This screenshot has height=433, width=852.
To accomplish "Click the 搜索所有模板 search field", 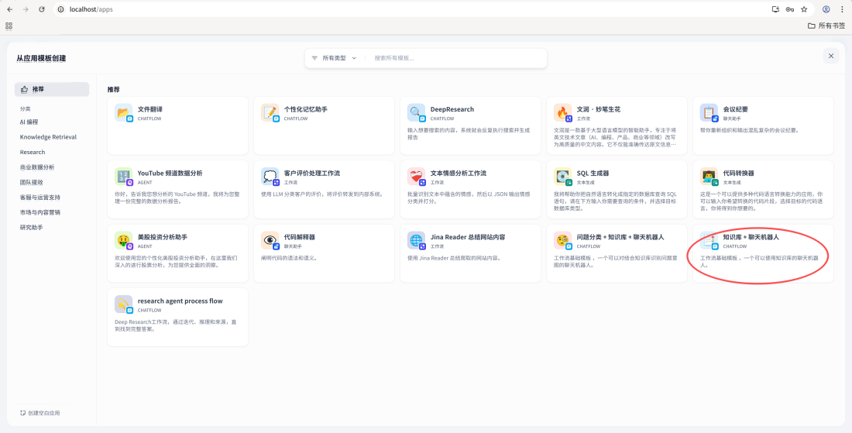I will tap(456, 57).
